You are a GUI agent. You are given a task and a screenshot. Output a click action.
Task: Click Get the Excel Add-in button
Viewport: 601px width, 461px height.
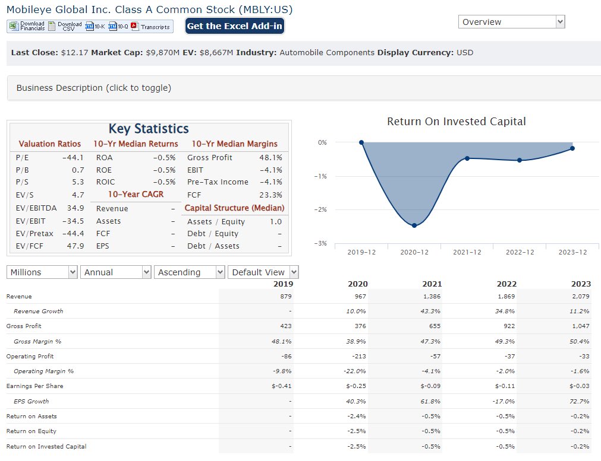pyautogui.click(x=235, y=26)
